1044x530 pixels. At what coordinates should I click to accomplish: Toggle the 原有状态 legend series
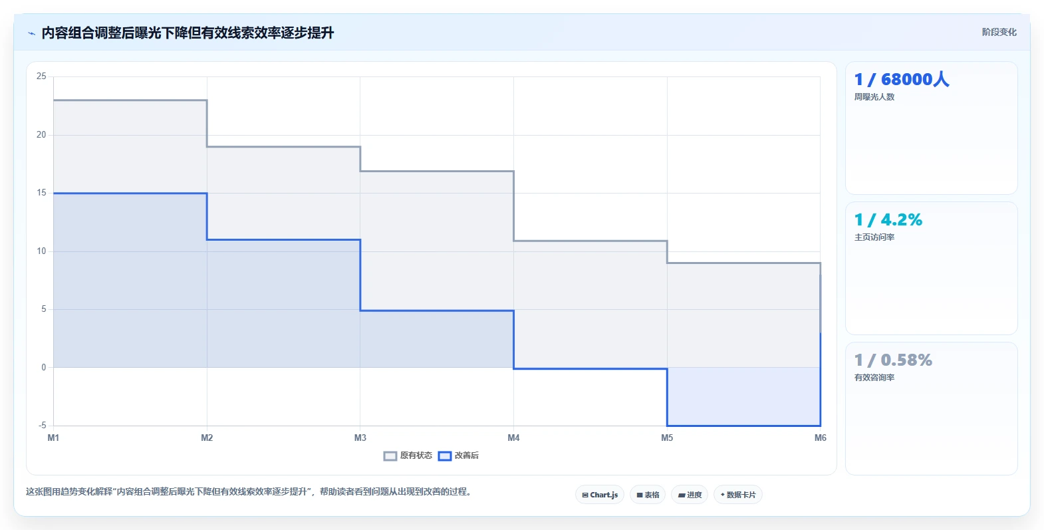coord(408,456)
